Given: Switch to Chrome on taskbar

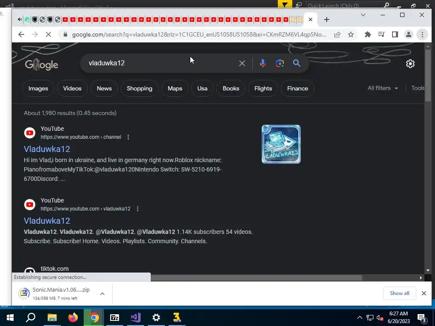Looking at the screenshot, I should pyautogui.click(x=94, y=318).
